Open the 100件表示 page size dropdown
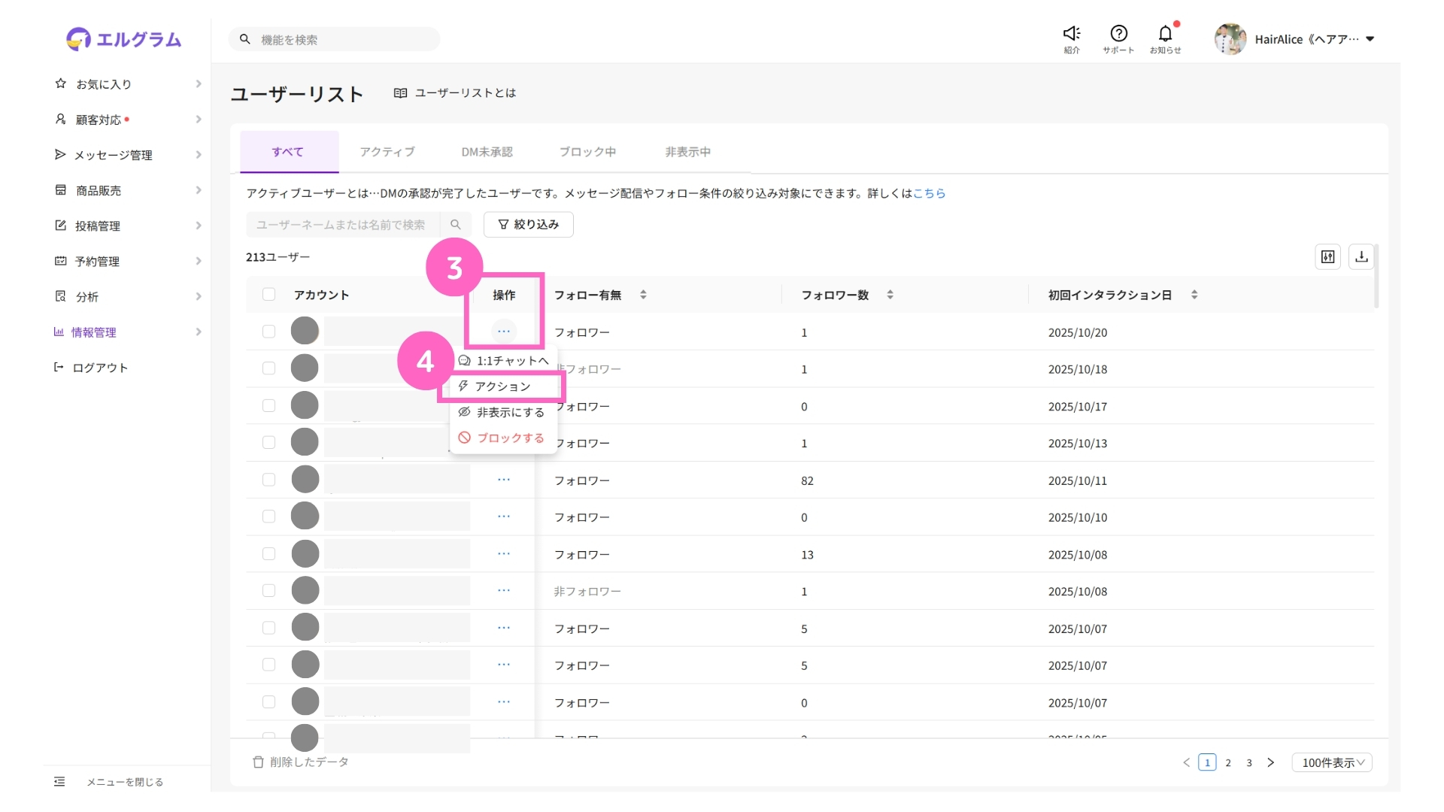The image size is (1444, 812). (x=1332, y=762)
